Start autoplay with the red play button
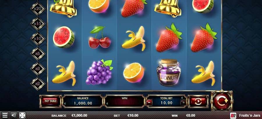The width and height of the screenshot is (262, 119). (198, 101)
